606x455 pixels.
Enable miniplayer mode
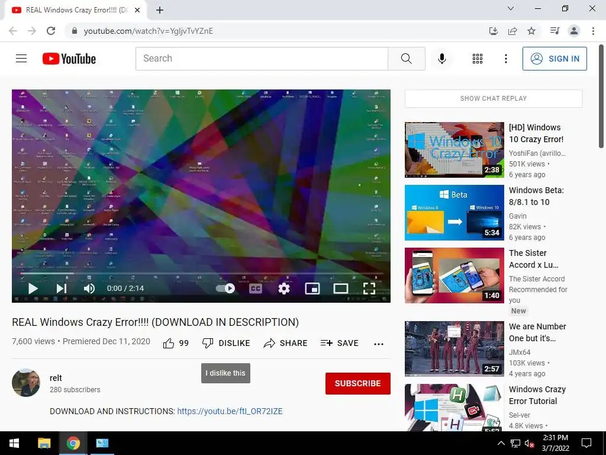pyautogui.click(x=312, y=289)
